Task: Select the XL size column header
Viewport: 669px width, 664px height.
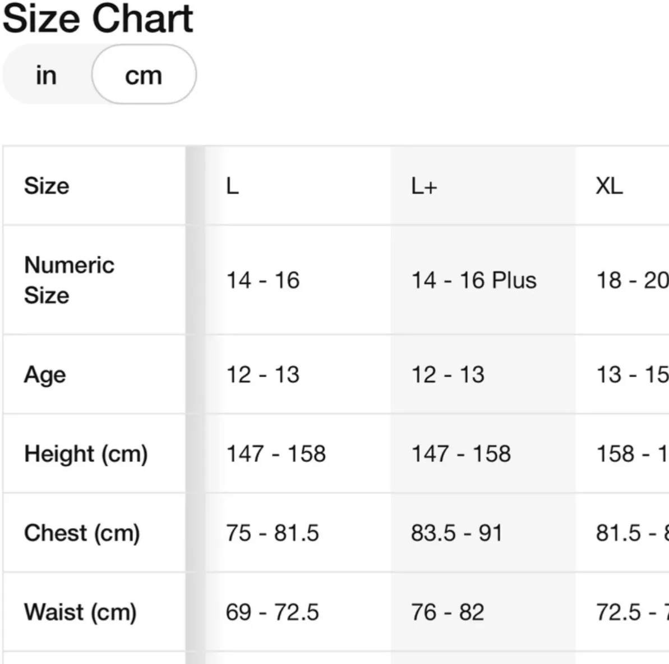Action: pyautogui.click(x=609, y=186)
